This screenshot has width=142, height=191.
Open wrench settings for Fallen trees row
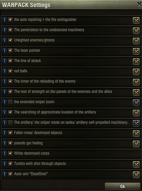click(x=136, y=134)
